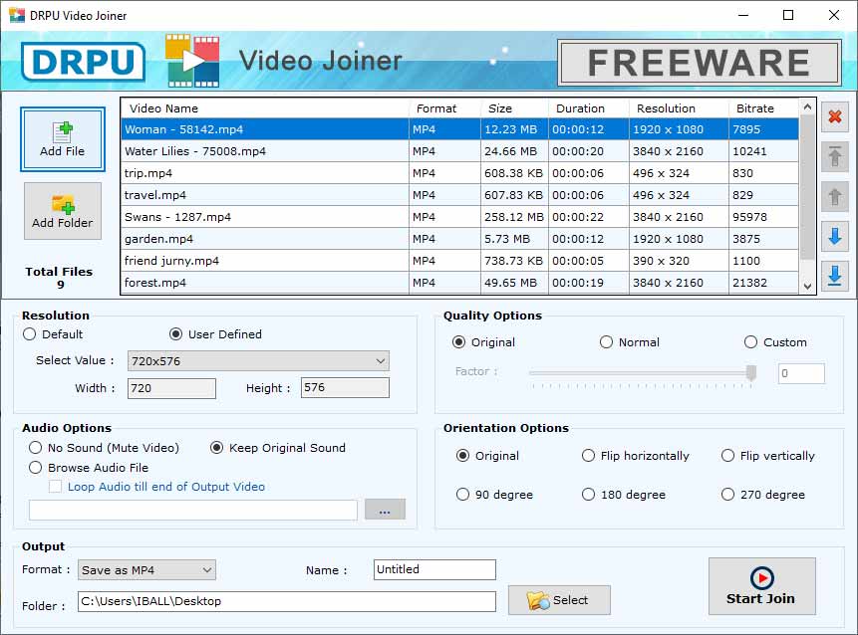Minimize the DRPU Video Joiner window
Viewport: 858px width, 635px height.
point(742,15)
